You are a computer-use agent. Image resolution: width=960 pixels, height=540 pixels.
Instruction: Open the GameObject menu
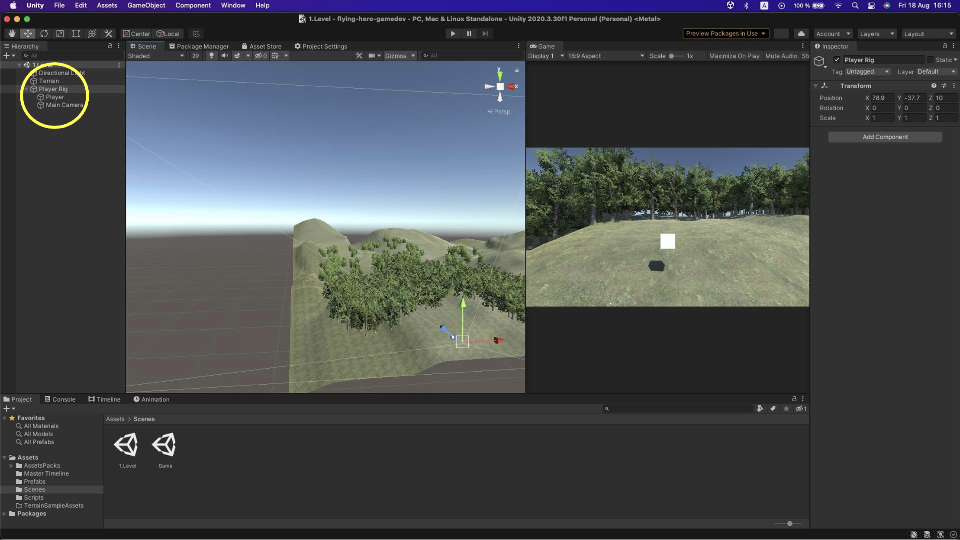[146, 5]
